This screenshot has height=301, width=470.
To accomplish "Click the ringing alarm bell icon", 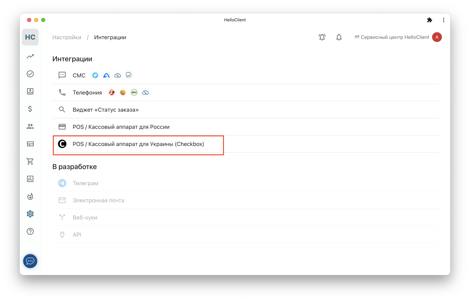I will point(322,37).
